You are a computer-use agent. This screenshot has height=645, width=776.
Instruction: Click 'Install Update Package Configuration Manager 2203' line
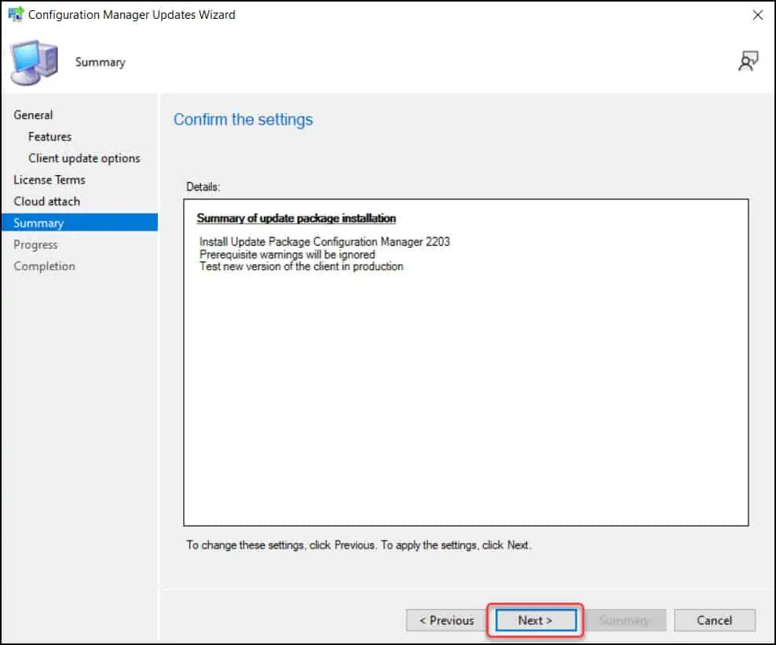[x=324, y=242]
